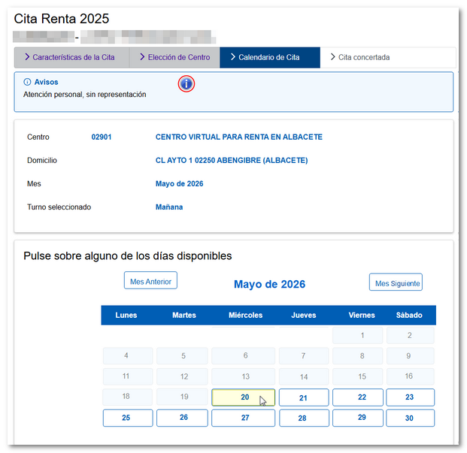467x453 pixels.
Task: Click Wednesday 27 in the calendar
Action: click(x=244, y=418)
